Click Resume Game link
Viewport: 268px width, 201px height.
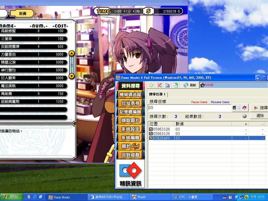(220, 102)
